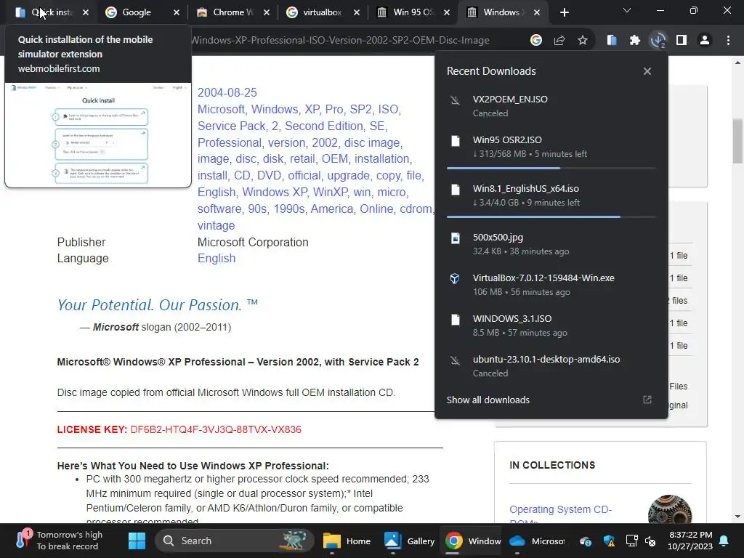Viewport: 744px width, 558px height.
Task: Switch to the virtualbox search tab
Action: (x=322, y=12)
